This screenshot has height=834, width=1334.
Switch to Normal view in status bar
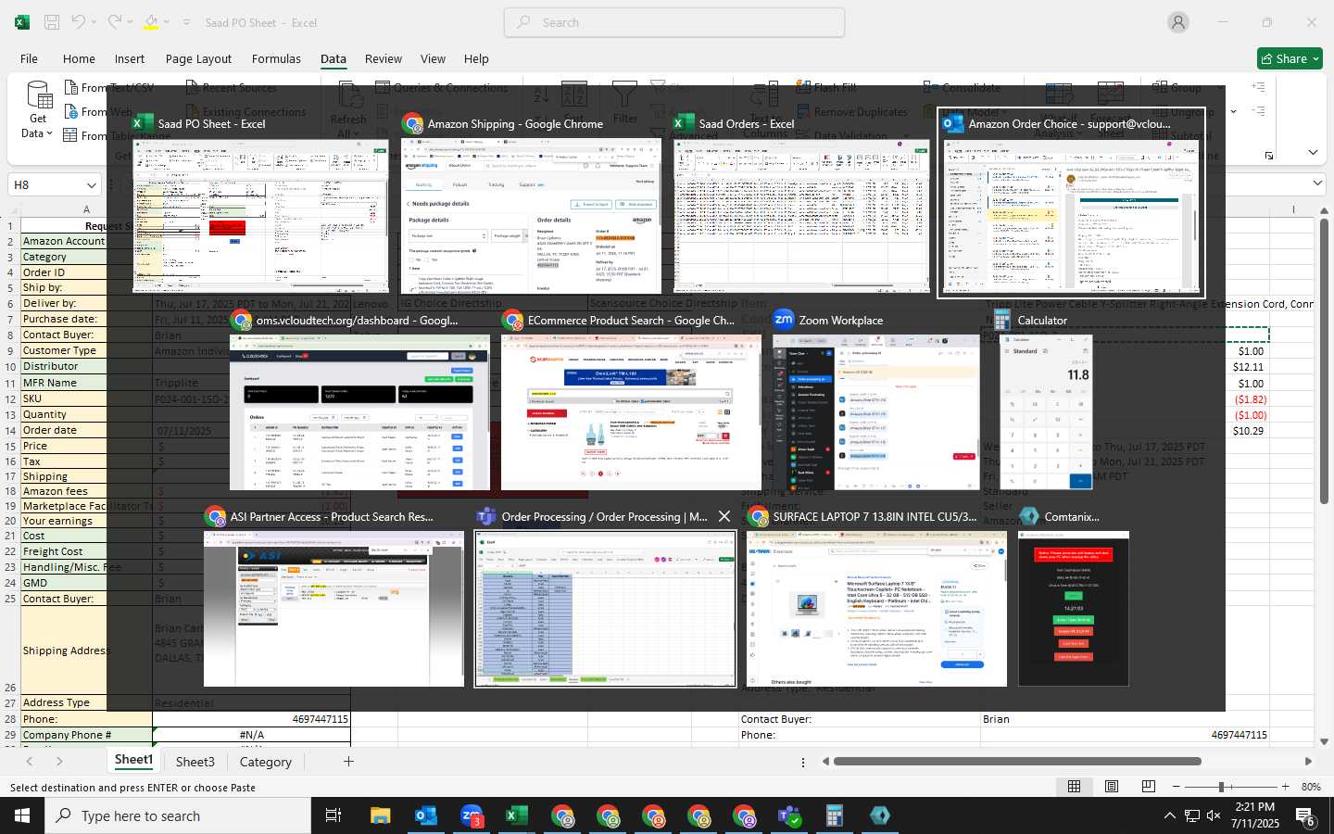[1075, 787]
